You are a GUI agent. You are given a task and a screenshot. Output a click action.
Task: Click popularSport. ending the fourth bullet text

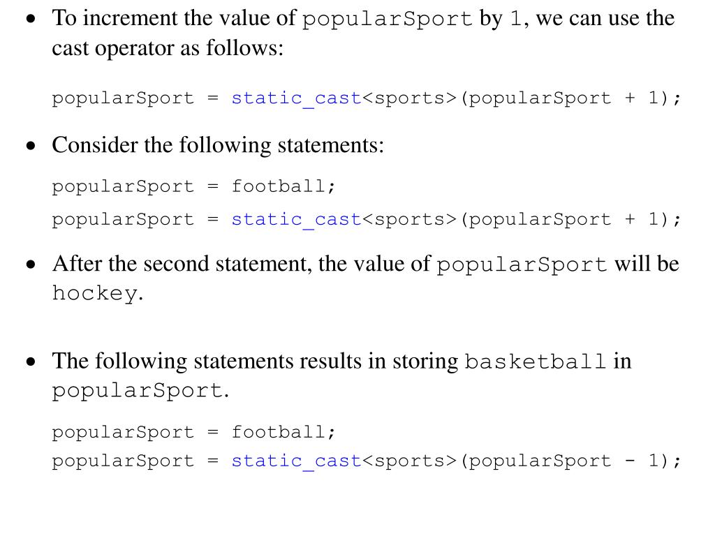pos(140,391)
